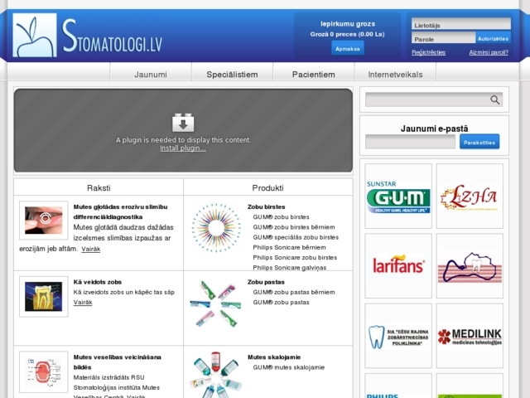Click the Stomatologi.lv apple logo
The width and height of the screenshot is (530, 398).
pos(36,35)
